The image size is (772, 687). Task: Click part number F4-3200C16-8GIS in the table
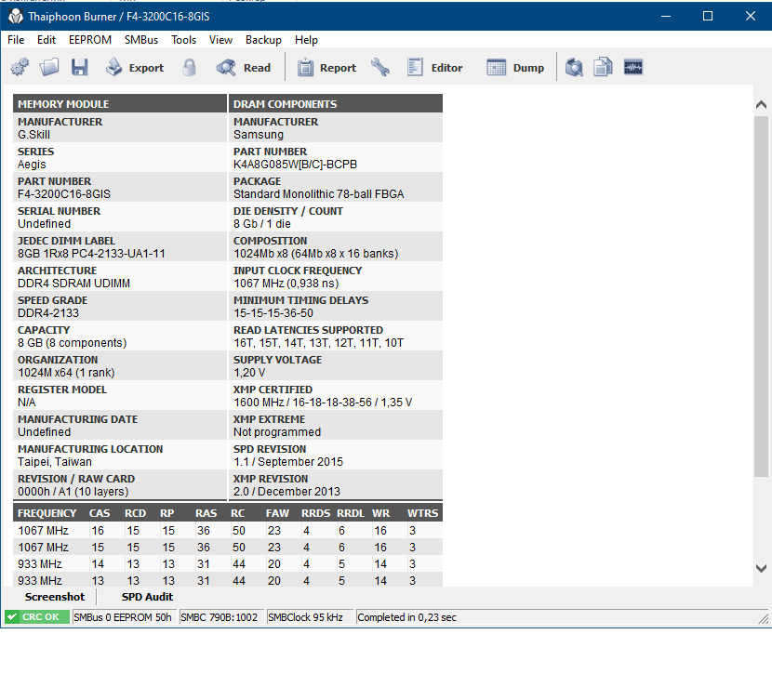coord(64,194)
